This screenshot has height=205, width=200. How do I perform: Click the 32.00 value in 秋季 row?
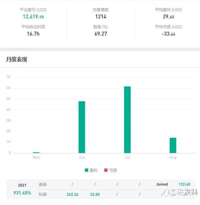pos(95,194)
